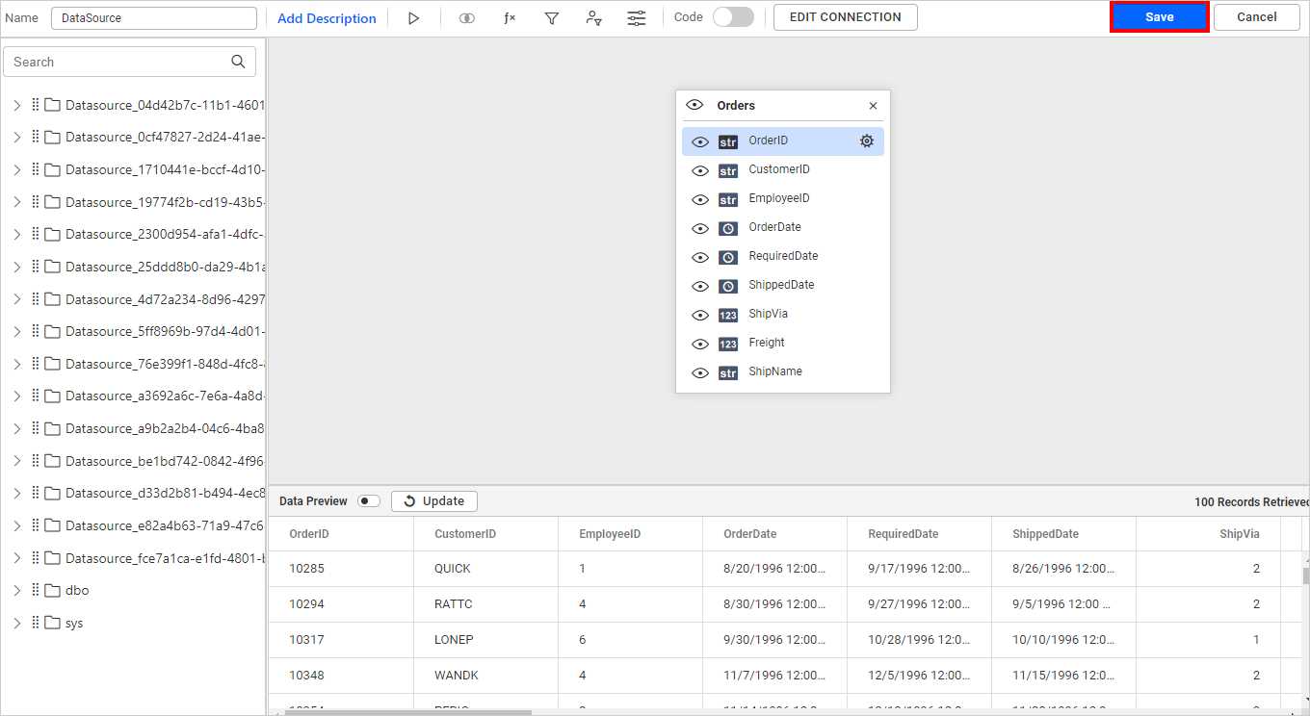Toggle visibility of the Freight field
1310x716 pixels.
pyautogui.click(x=700, y=345)
